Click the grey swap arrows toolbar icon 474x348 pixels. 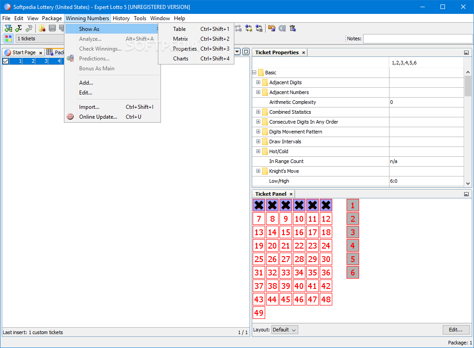(238, 29)
